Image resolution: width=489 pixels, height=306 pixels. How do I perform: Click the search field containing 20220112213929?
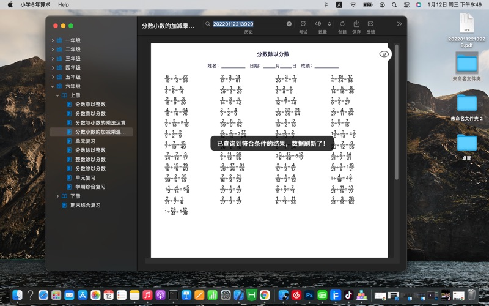249,24
